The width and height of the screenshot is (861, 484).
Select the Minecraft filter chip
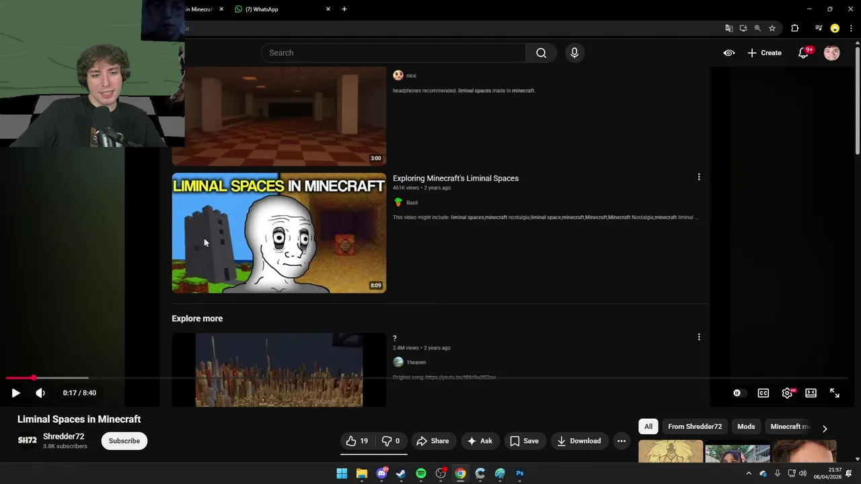coord(790,426)
